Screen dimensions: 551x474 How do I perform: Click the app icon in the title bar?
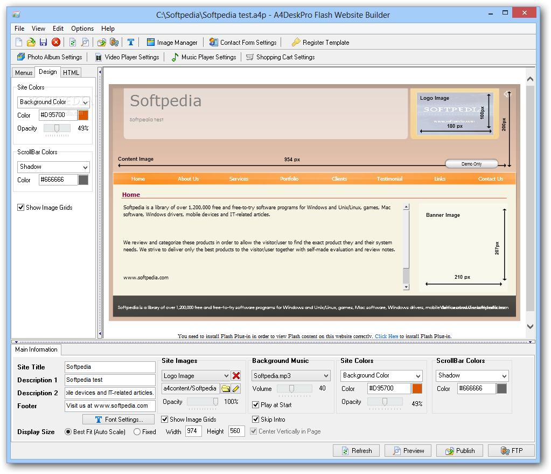pos(16,15)
